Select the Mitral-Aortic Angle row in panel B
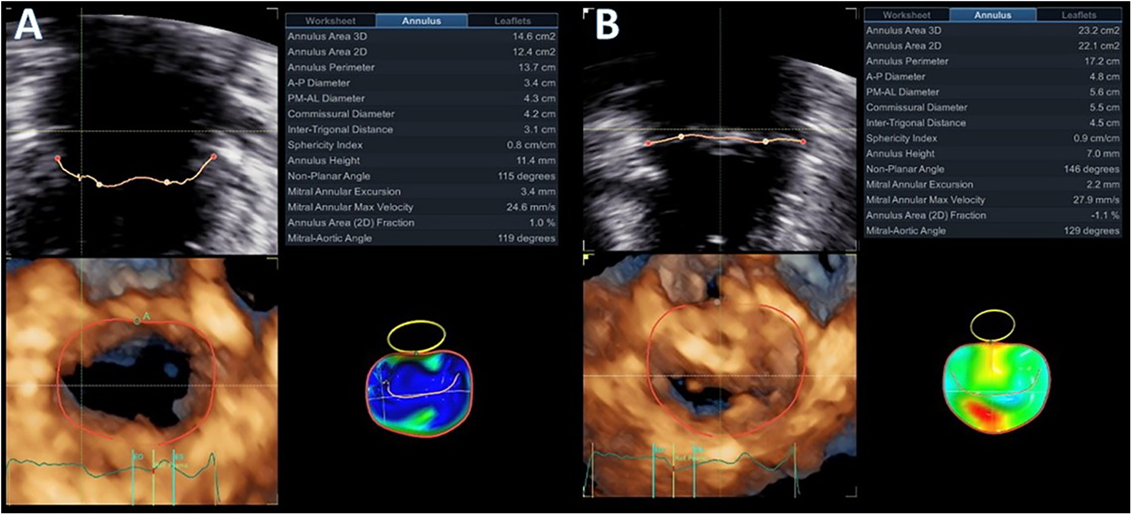Image resolution: width=1132 pixels, height=515 pixels. point(992,231)
